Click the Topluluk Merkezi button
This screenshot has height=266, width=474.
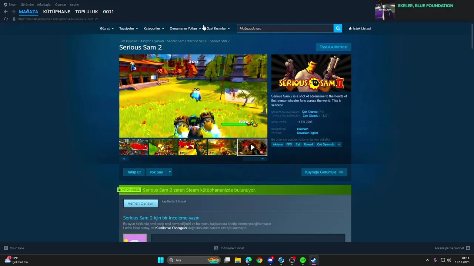point(334,47)
